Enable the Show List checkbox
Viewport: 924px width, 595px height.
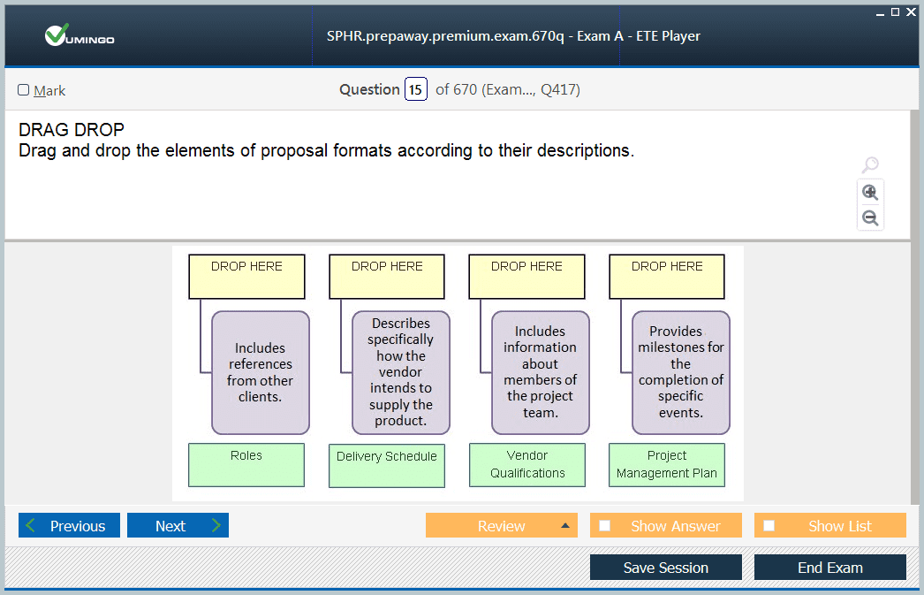click(x=769, y=526)
